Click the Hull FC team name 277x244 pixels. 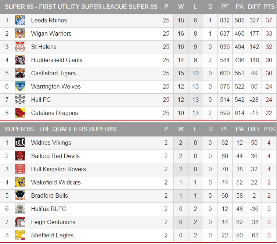41,100
